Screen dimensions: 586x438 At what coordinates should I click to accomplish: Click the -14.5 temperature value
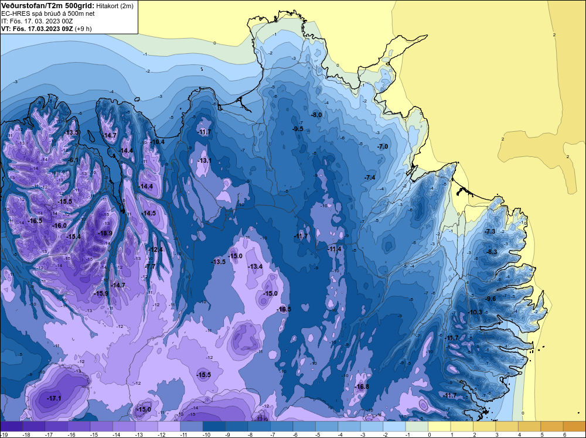point(149,213)
